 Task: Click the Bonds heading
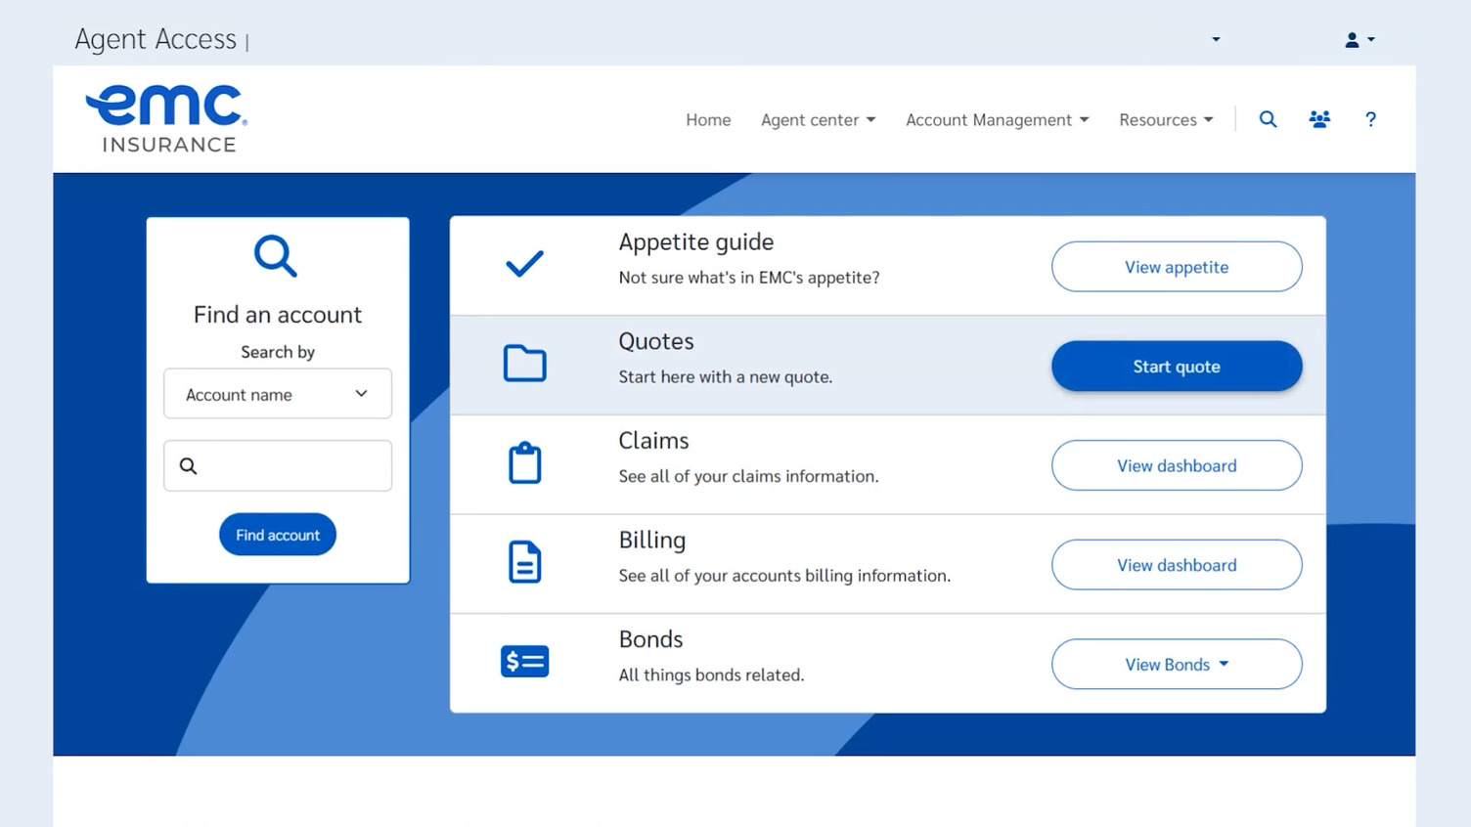point(650,639)
